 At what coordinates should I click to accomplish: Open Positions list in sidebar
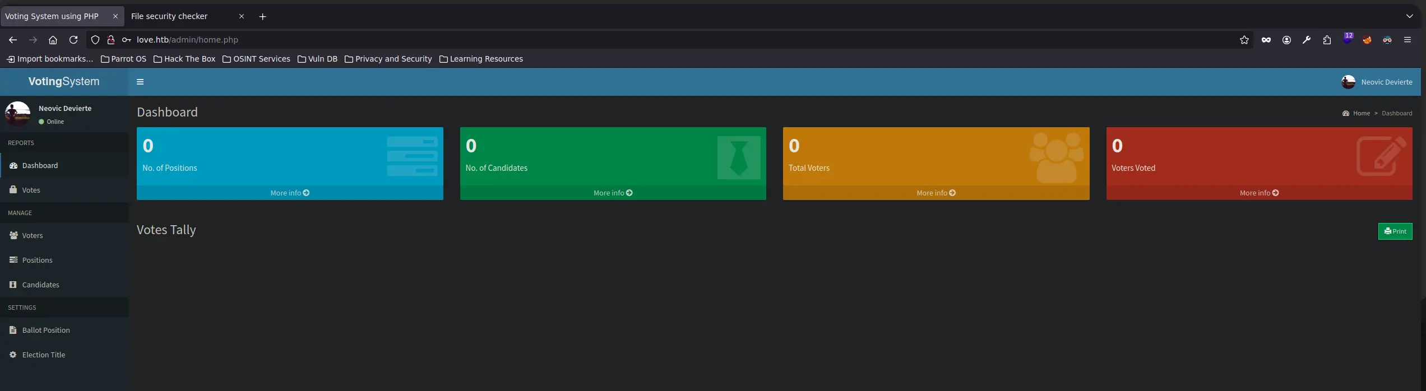[x=37, y=260]
